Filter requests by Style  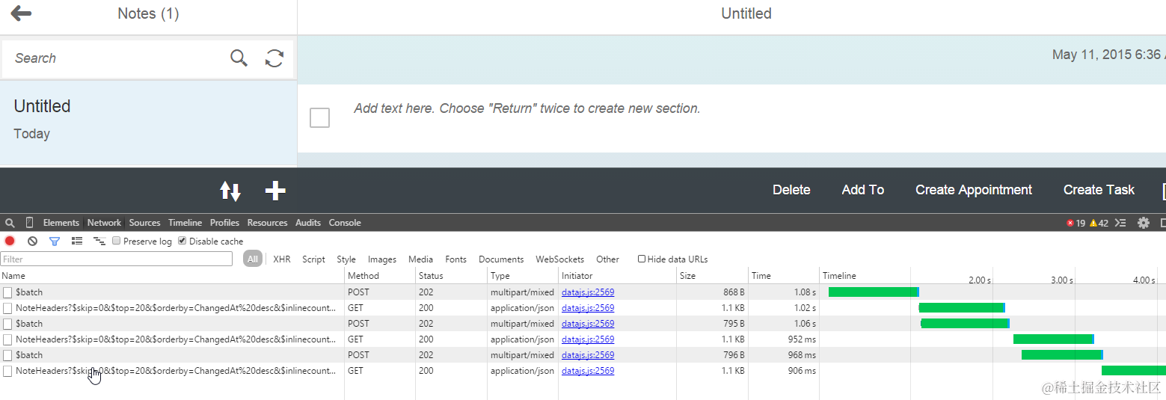[x=346, y=259]
